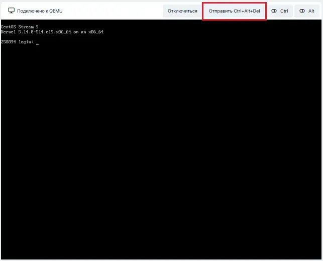Image resolution: width=323 pixels, height=261 pixels.
Task: Send Ctrl+Alt+Del to the VM
Action: pyautogui.click(x=234, y=11)
